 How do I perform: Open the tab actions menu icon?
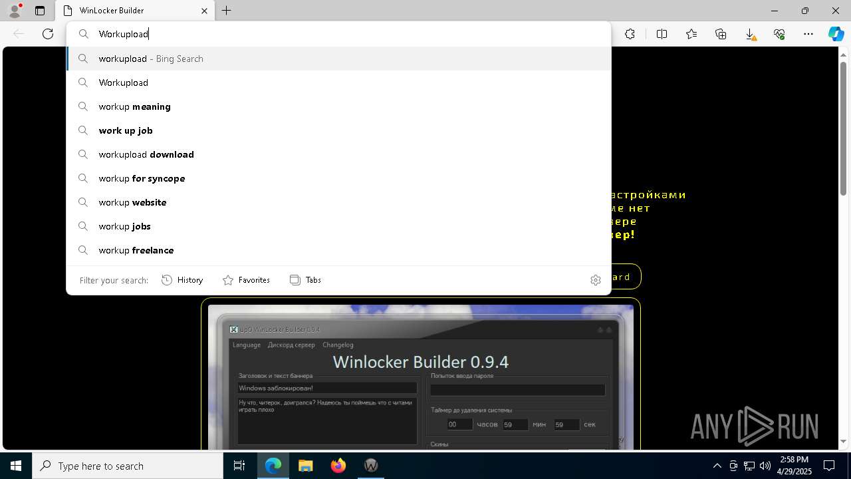point(40,11)
